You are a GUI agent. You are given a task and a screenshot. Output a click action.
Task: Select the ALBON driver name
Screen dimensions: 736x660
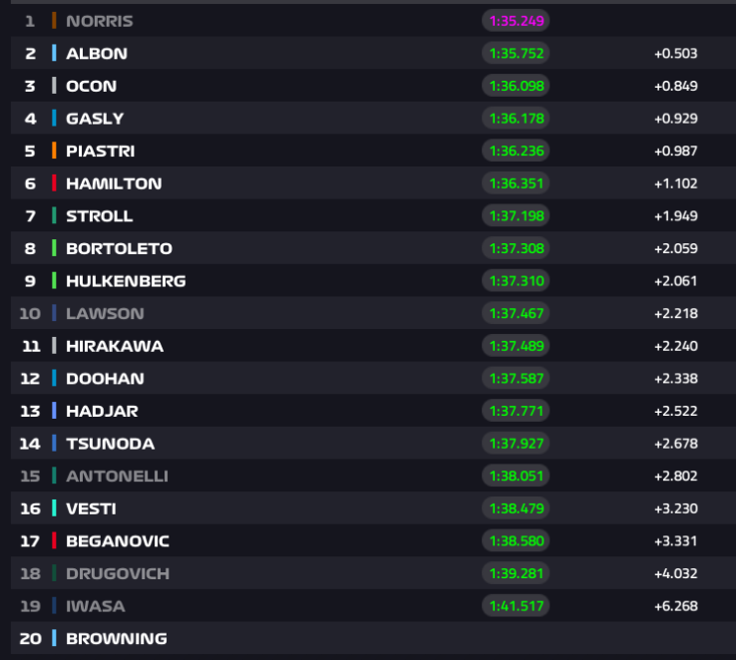[x=97, y=54]
